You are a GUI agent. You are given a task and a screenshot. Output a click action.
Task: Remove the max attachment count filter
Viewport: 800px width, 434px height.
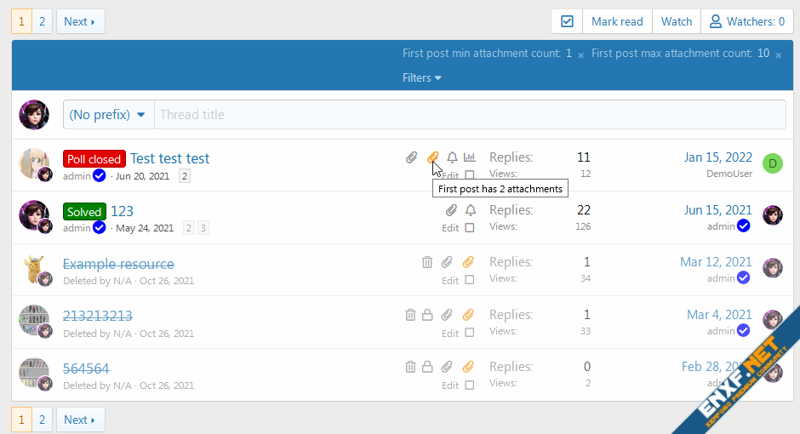pyautogui.click(x=778, y=54)
